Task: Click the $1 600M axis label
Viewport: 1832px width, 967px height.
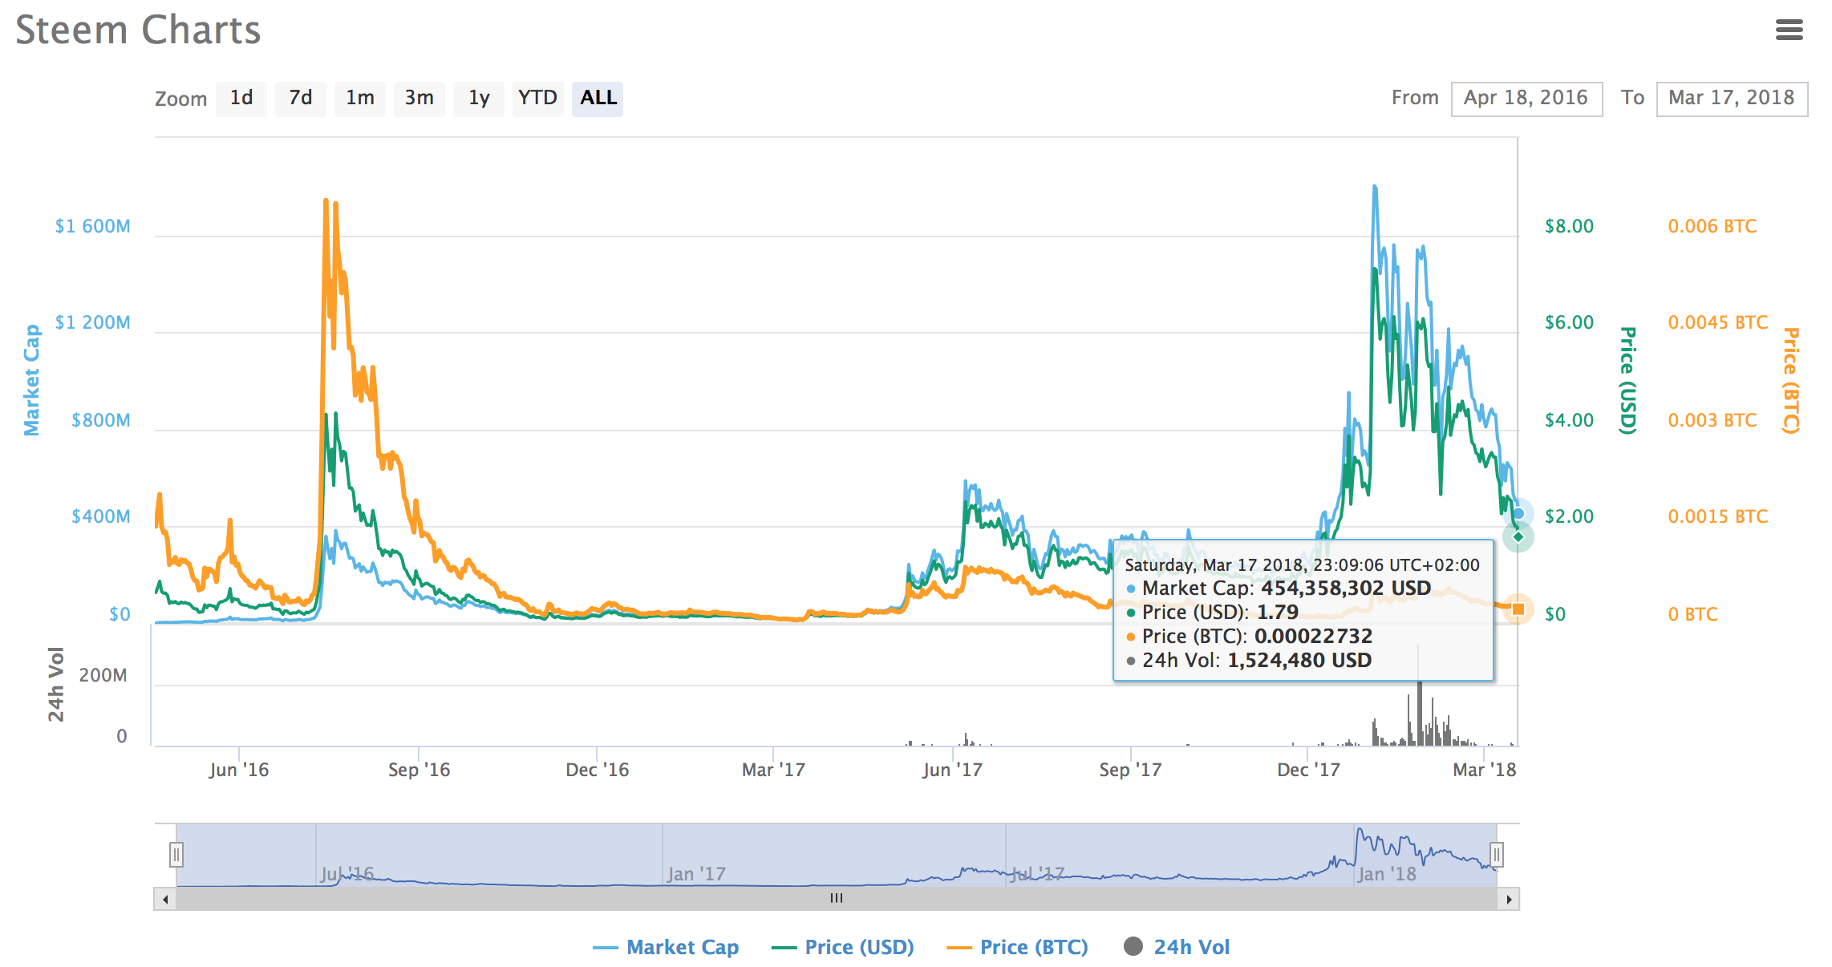Action: coord(92,226)
